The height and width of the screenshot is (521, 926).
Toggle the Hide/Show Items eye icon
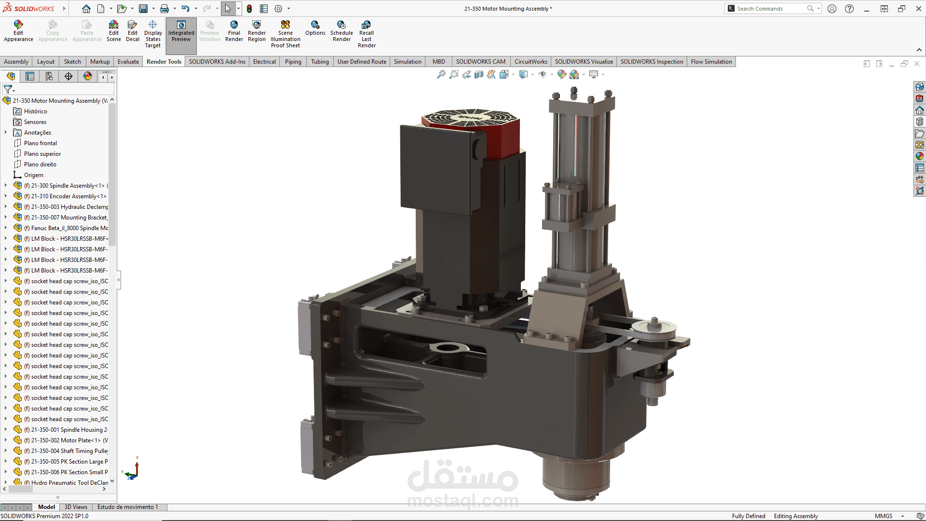pyautogui.click(x=543, y=74)
